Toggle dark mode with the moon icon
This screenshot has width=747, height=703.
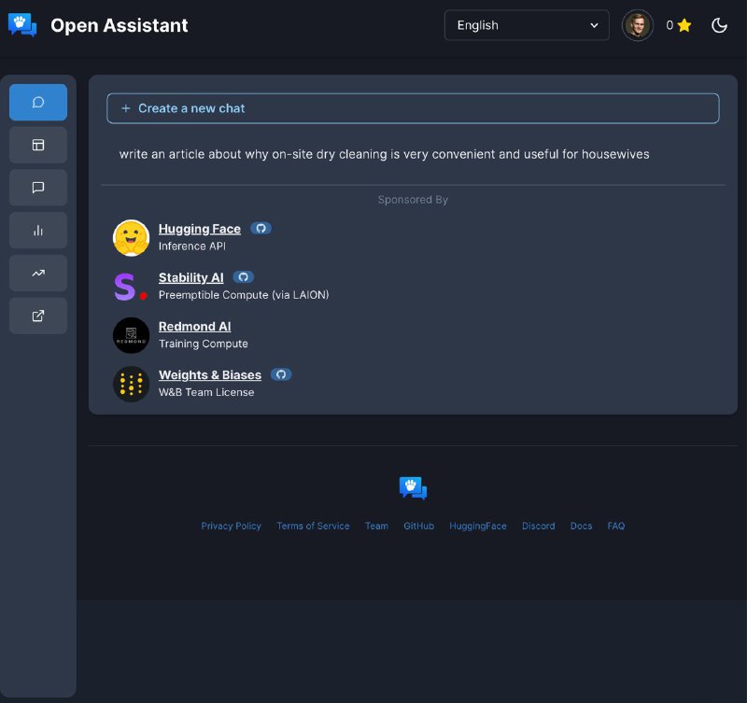(x=719, y=25)
